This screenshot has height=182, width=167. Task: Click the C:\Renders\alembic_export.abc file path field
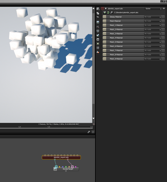(x=126, y=13)
